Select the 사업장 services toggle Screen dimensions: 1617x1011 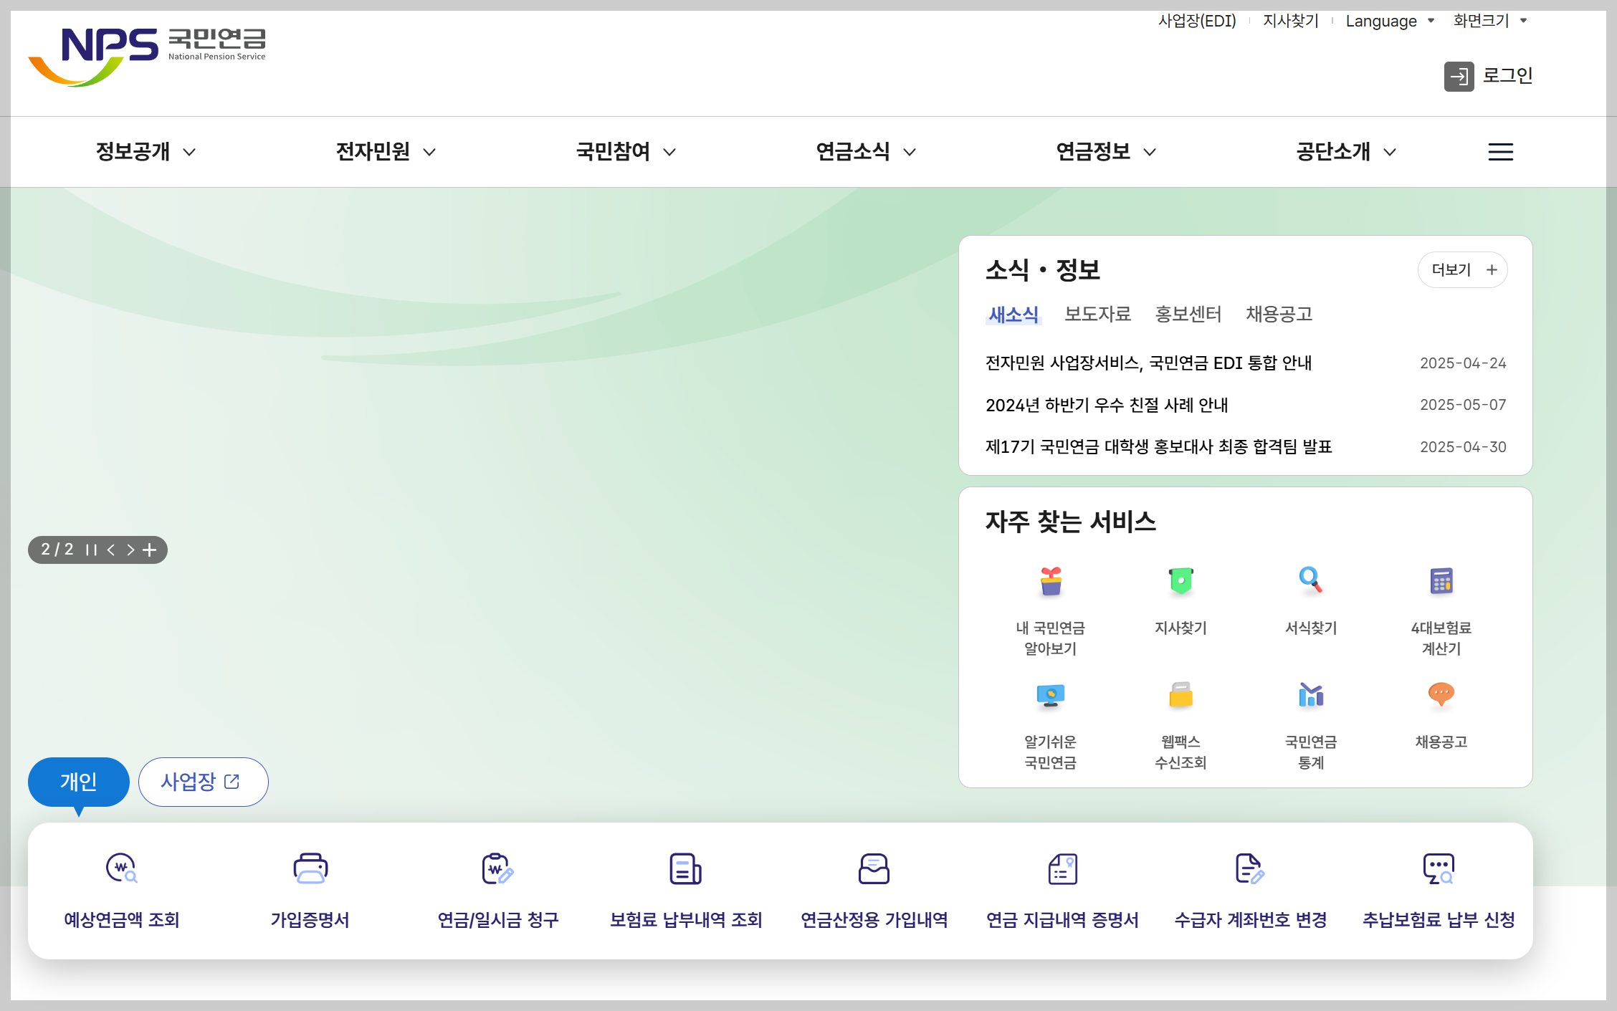pyautogui.click(x=203, y=781)
